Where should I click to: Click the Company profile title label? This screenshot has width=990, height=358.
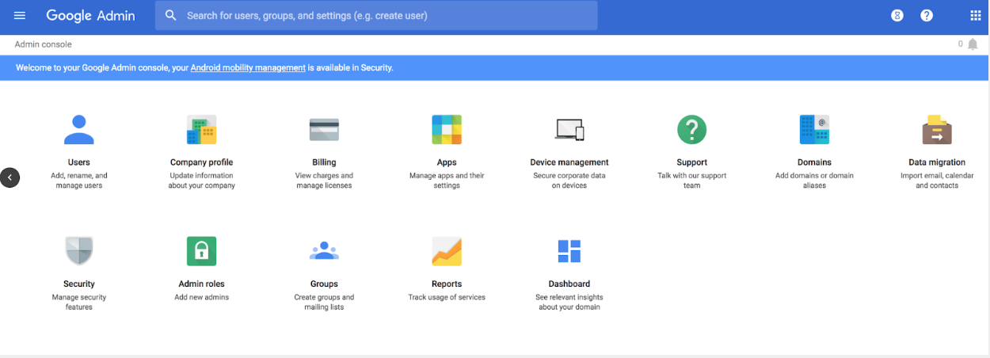tap(202, 162)
